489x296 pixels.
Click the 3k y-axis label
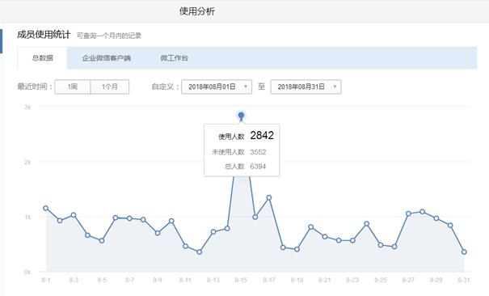click(27, 107)
